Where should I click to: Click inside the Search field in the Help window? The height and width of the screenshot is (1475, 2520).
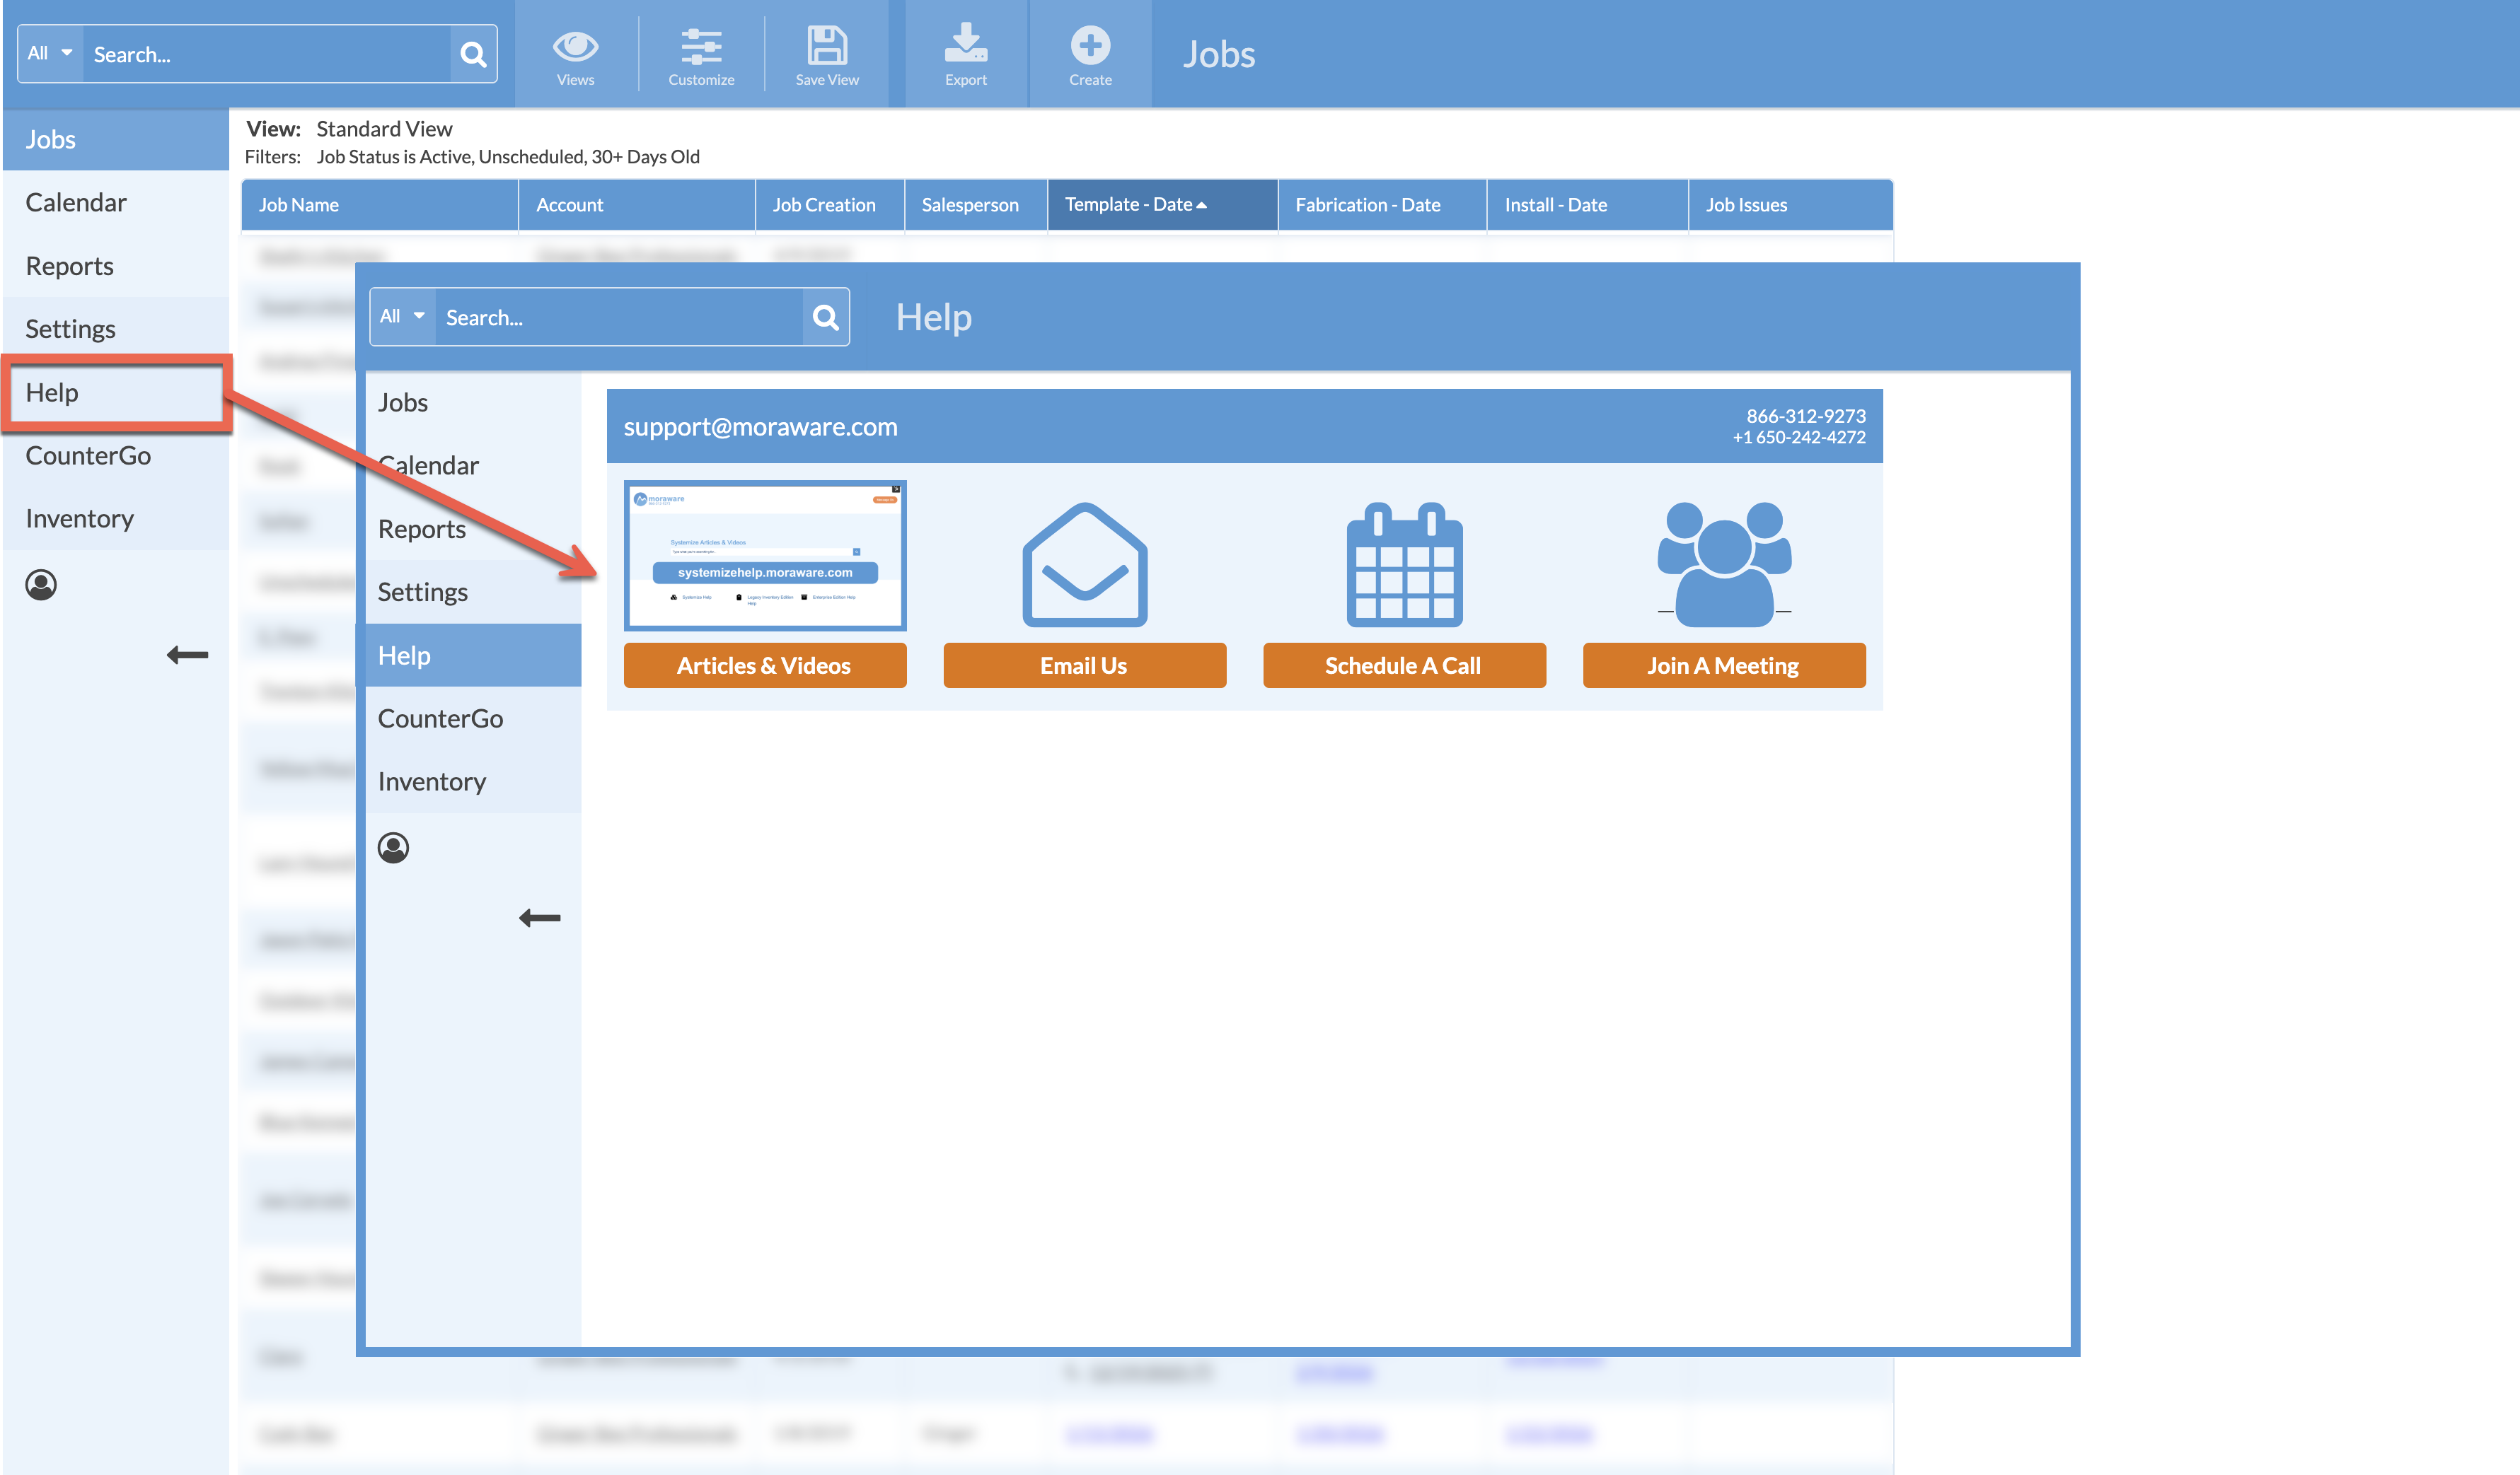click(x=620, y=317)
